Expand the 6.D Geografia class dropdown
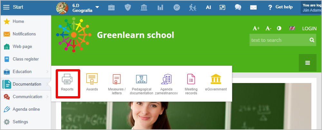Viewport: 322px width, 130px height. pyautogui.click(x=97, y=7)
